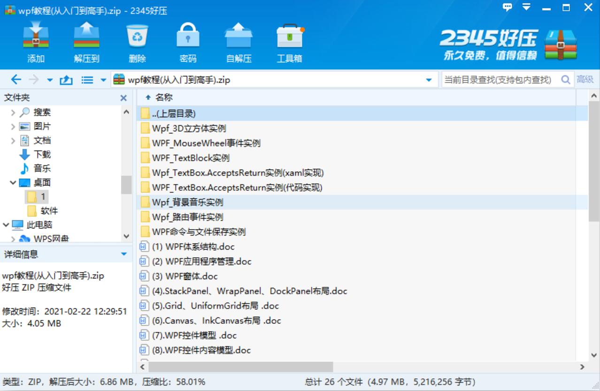Go forward with the right arrow

pyautogui.click(x=33, y=80)
